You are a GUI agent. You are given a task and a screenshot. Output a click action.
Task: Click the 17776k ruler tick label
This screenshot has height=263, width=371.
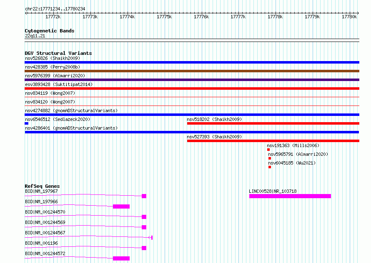coord(201,17)
